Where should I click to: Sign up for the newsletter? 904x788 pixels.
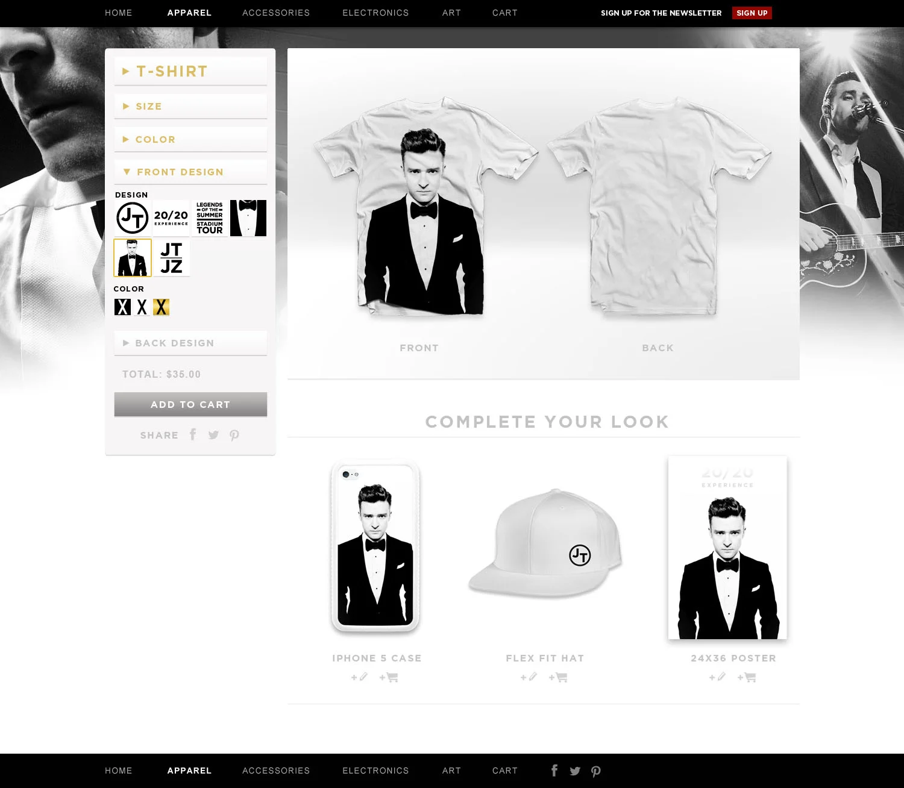(752, 13)
